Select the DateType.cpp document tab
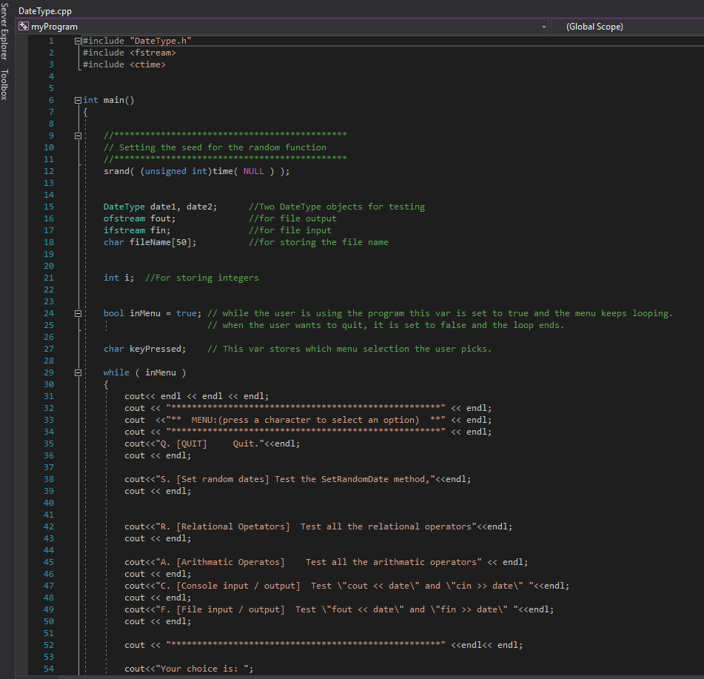 44,10
